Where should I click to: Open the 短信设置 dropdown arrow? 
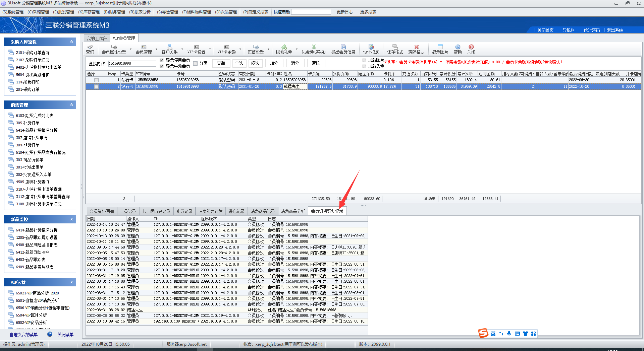(x=268, y=49)
